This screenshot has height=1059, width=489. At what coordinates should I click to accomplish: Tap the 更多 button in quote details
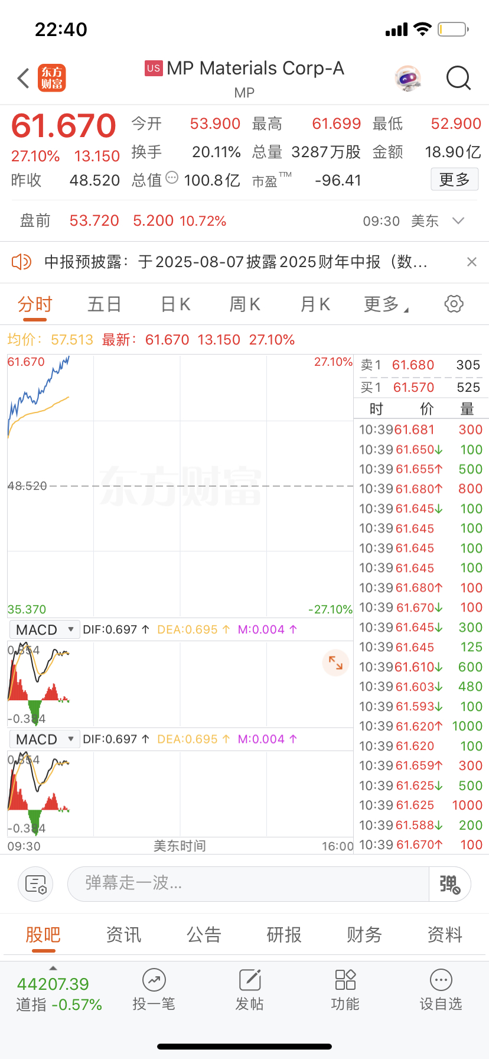[x=454, y=180]
